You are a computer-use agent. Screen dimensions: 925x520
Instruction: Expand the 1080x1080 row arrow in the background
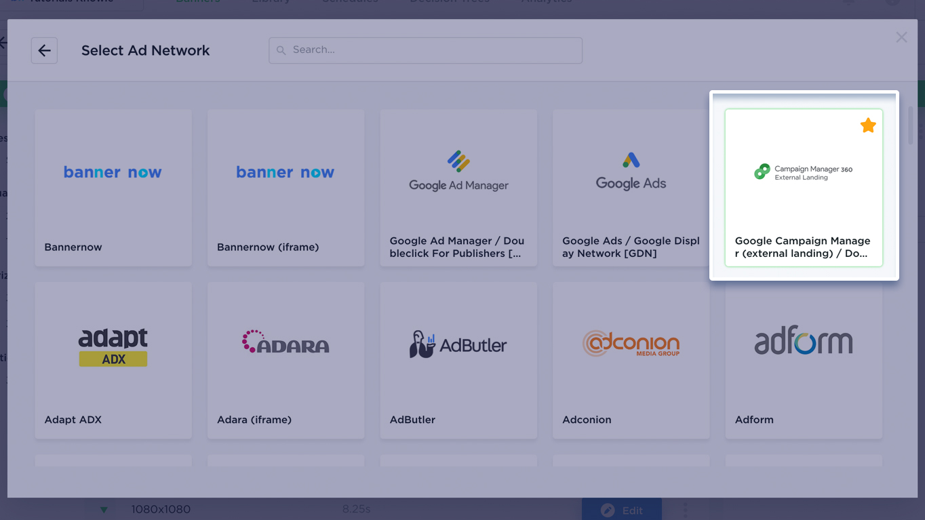pyautogui.click(x=104, y=510)
